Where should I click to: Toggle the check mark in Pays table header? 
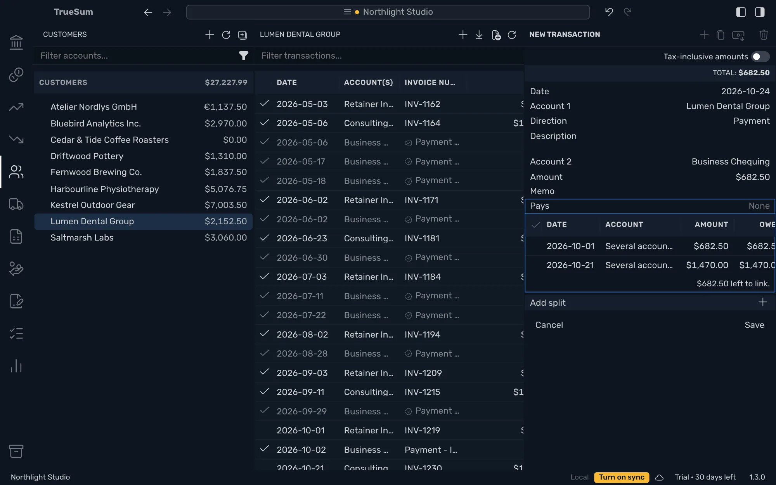535,225
